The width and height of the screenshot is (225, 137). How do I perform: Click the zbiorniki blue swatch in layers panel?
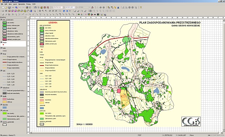click(x=5, y=108)
